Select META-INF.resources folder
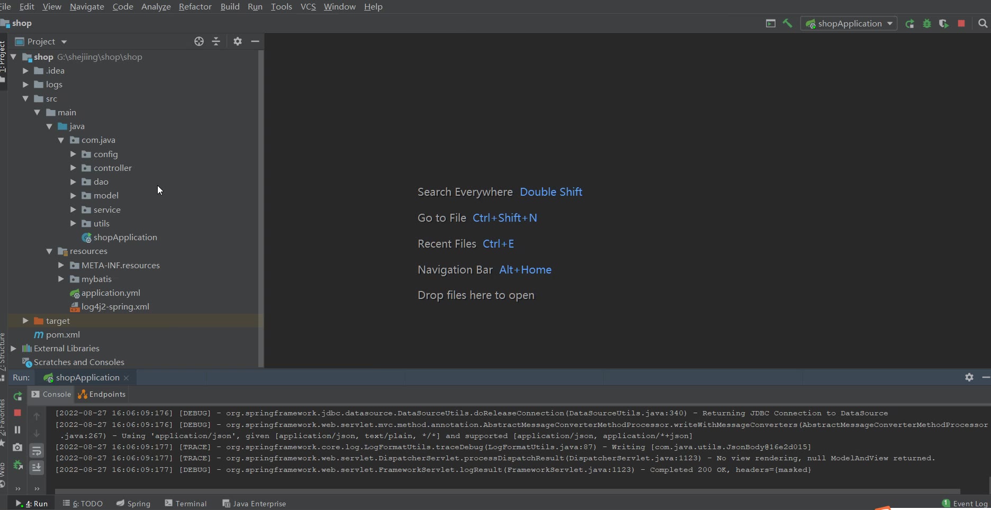 [115, 265]
